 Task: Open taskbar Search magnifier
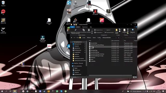(x=6, y=91)
